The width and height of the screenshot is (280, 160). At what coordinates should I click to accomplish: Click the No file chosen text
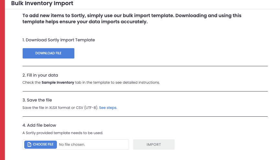tap(72, 144)
